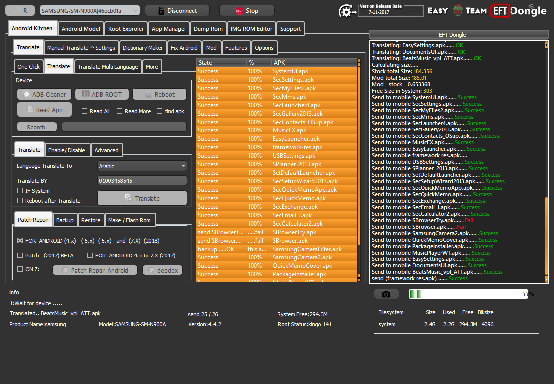
Task: Select the One Click tab
Action: pos(28,67)
